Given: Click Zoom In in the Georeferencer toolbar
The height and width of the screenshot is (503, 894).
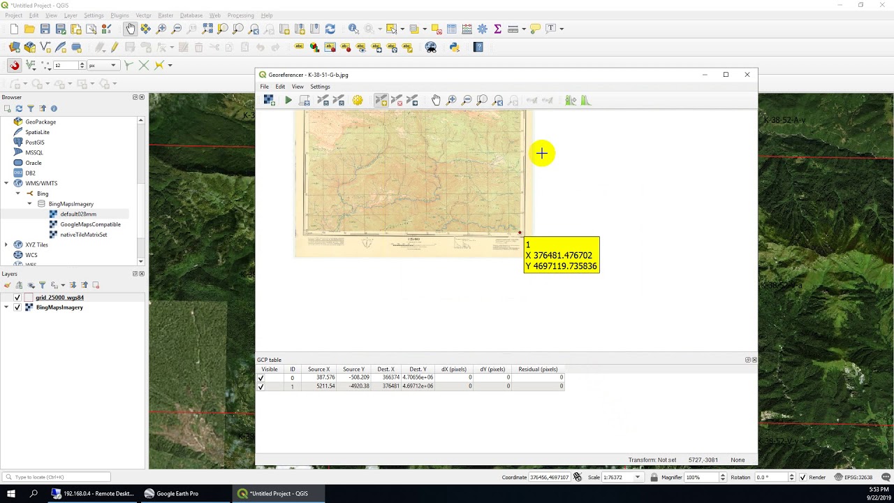Looking at the screenshot, I should [x=451, y=101].
